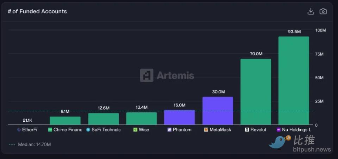The image size is (338, 159).
Task: Click the SoFi Technologies logo icon
Action: [88, 130]
